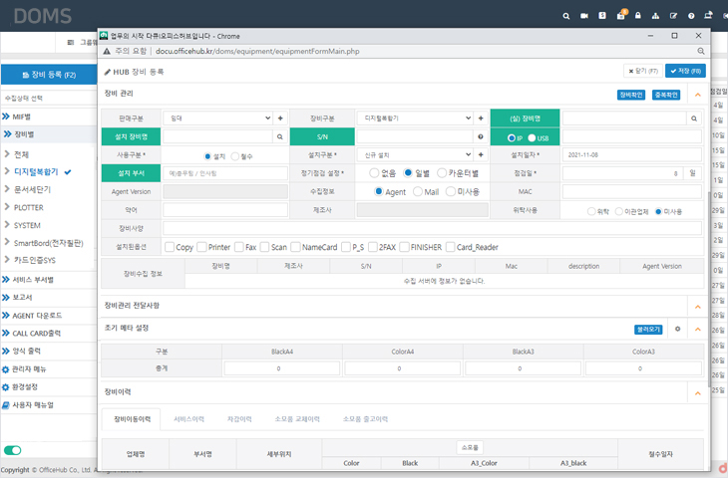Image resolution: width=728 pixels, height=478 pixels.
Task: Click the edit note icon in header
Action: [x=673, y=16]
